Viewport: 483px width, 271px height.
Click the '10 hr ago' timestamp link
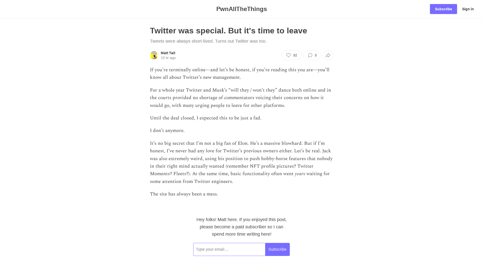[168, 58]
